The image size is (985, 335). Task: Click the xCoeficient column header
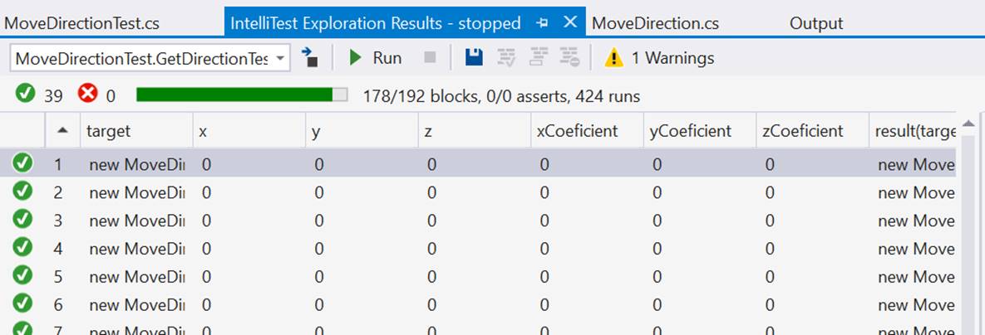pos(578,131)
